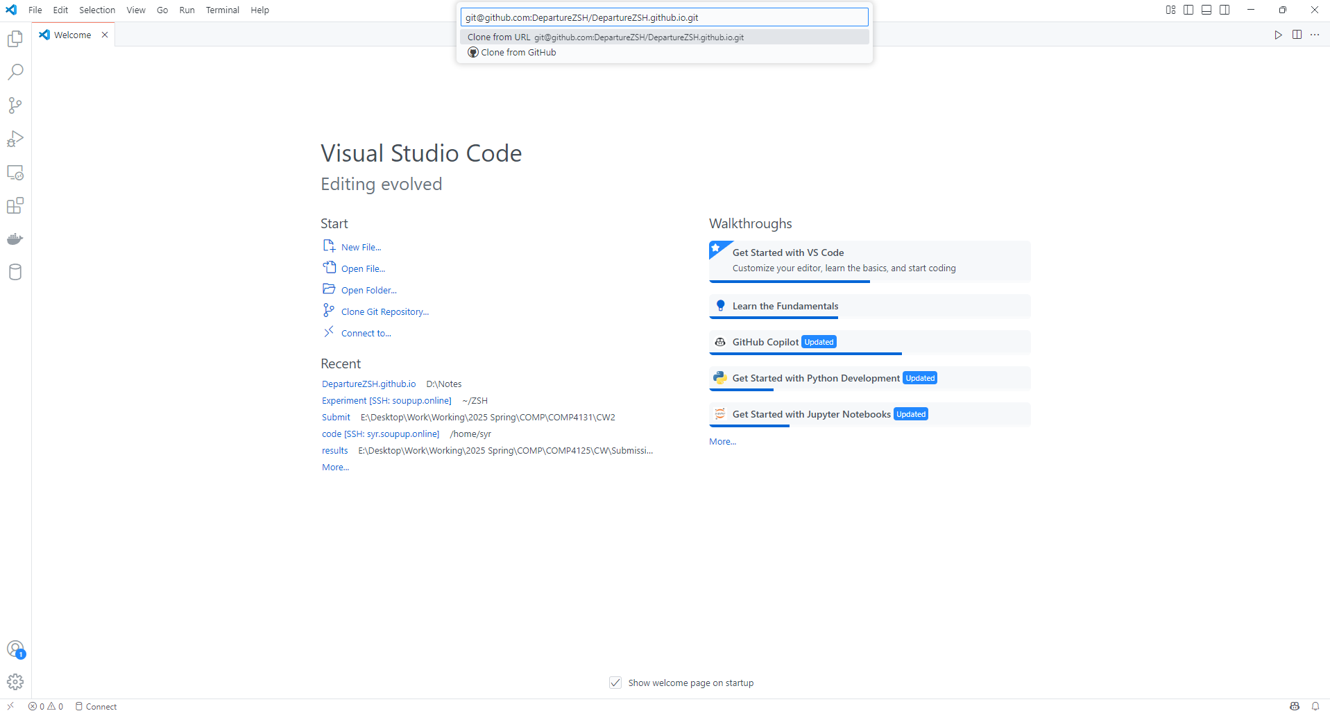Close the Welcome tab

pos(105,35)
